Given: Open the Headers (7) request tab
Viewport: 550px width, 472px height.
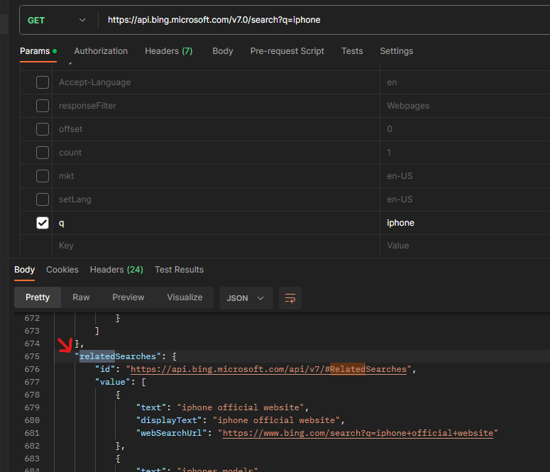Looking at the screenshot, I should (168, 51).
